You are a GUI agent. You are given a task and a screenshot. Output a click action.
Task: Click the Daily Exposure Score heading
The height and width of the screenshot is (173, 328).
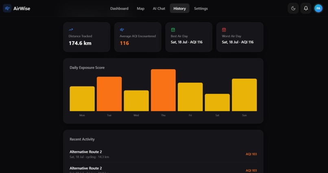point(87,68)
